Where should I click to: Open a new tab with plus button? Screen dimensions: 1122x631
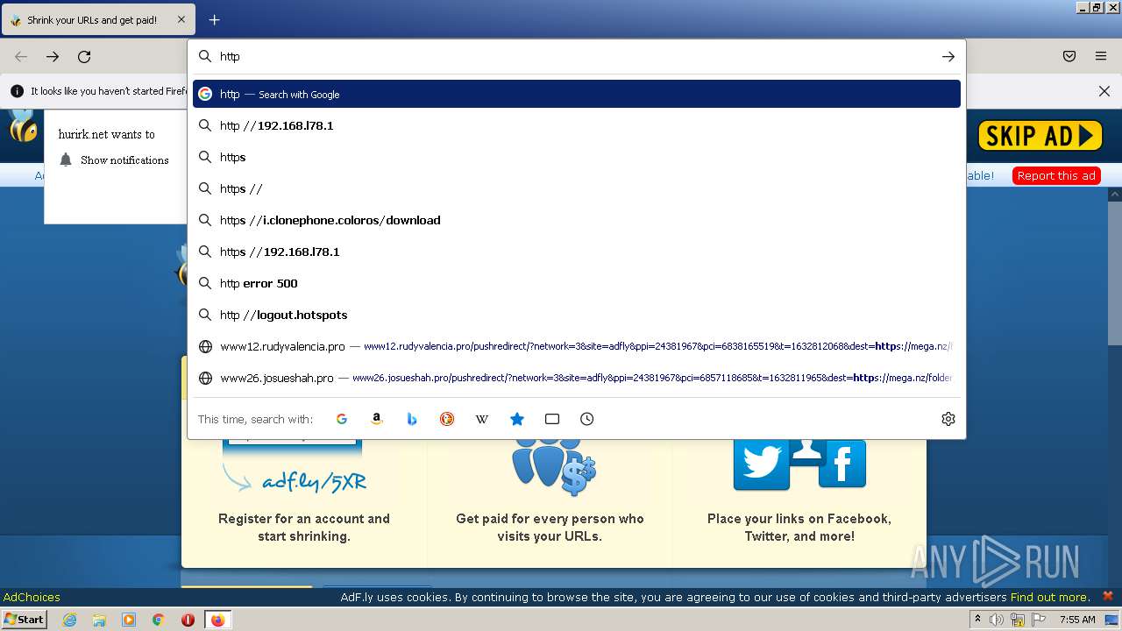click(x=214, y=19)
